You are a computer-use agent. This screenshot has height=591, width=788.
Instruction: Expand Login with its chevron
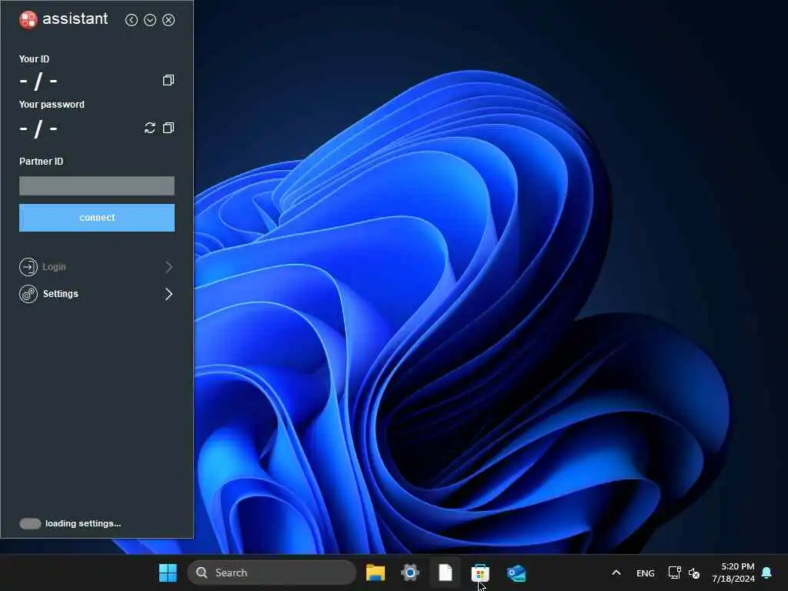(x=169, y=267)
